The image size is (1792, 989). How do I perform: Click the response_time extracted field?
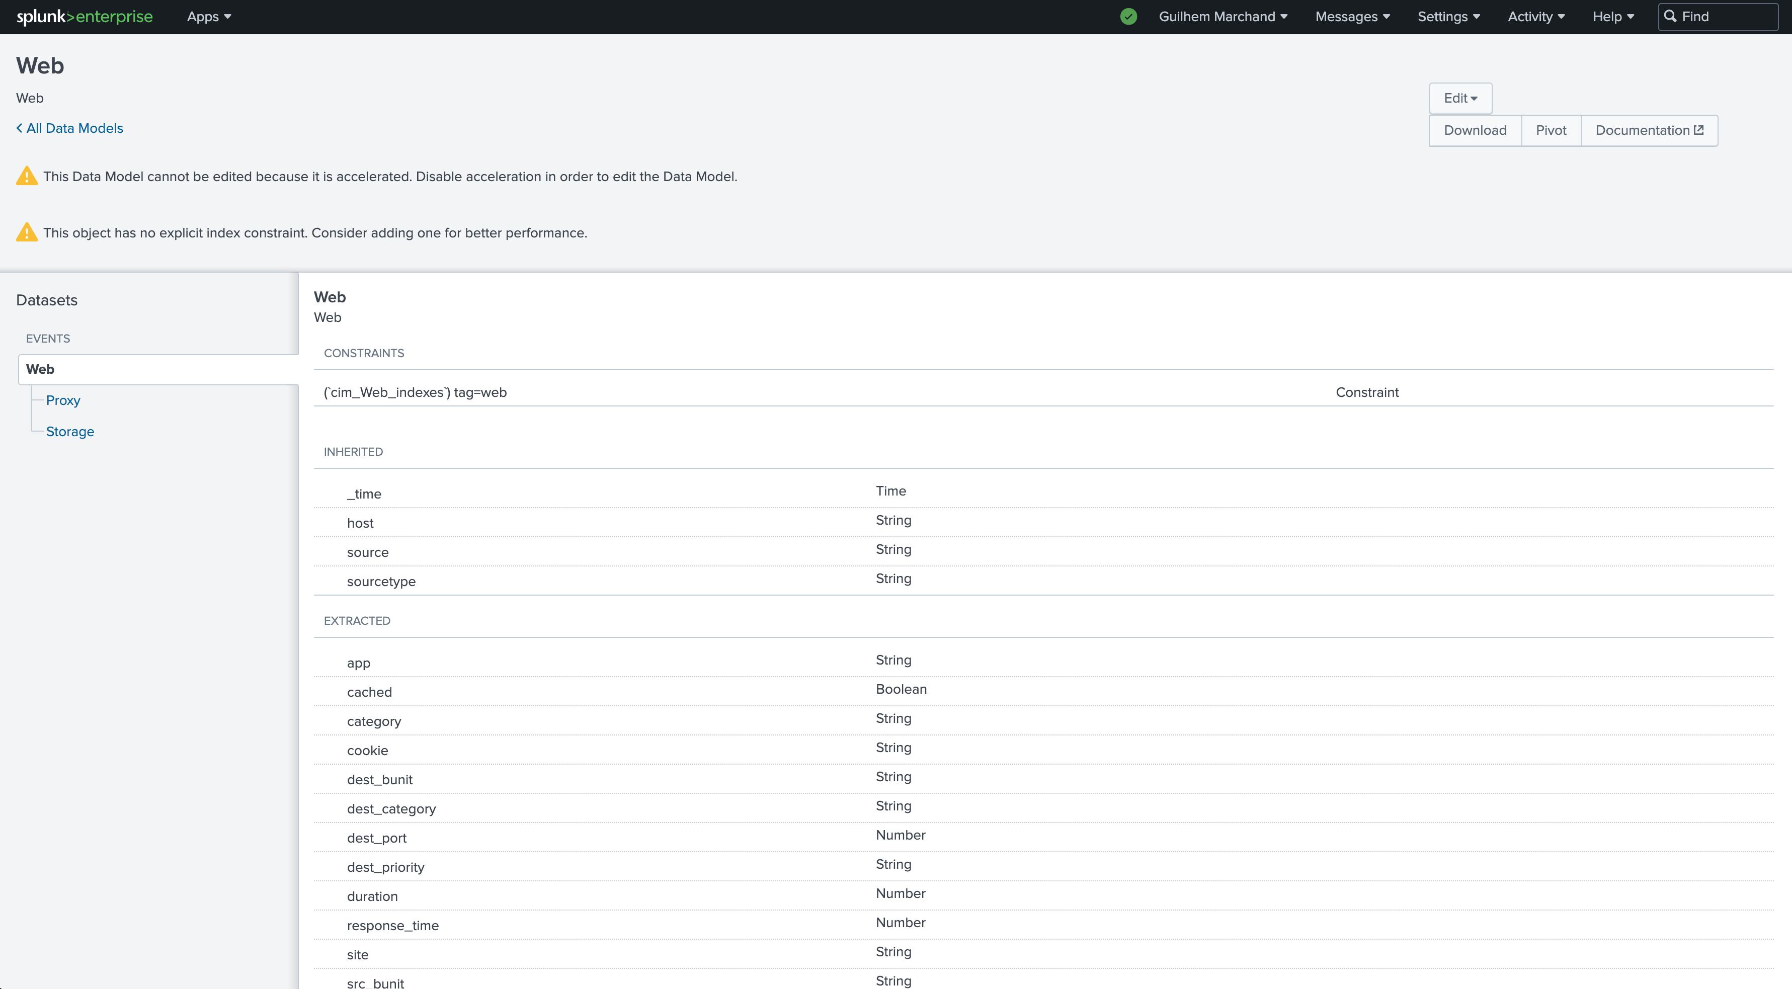(x=392, y=926)
